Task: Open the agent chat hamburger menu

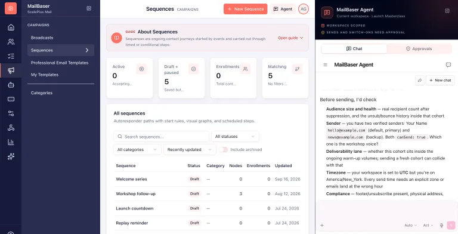Action: pos(325,64)
